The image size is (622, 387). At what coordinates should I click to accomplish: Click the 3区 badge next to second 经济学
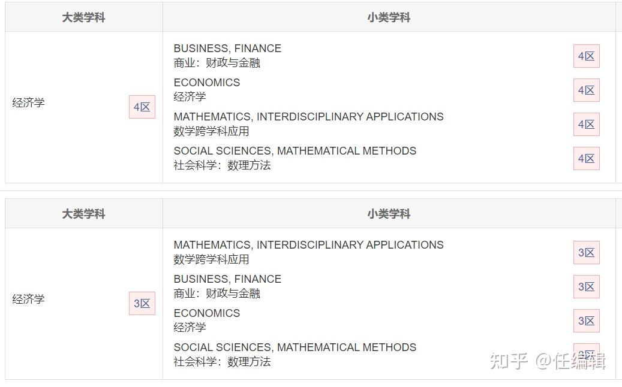pyautogui.click(x=142, y=304)
